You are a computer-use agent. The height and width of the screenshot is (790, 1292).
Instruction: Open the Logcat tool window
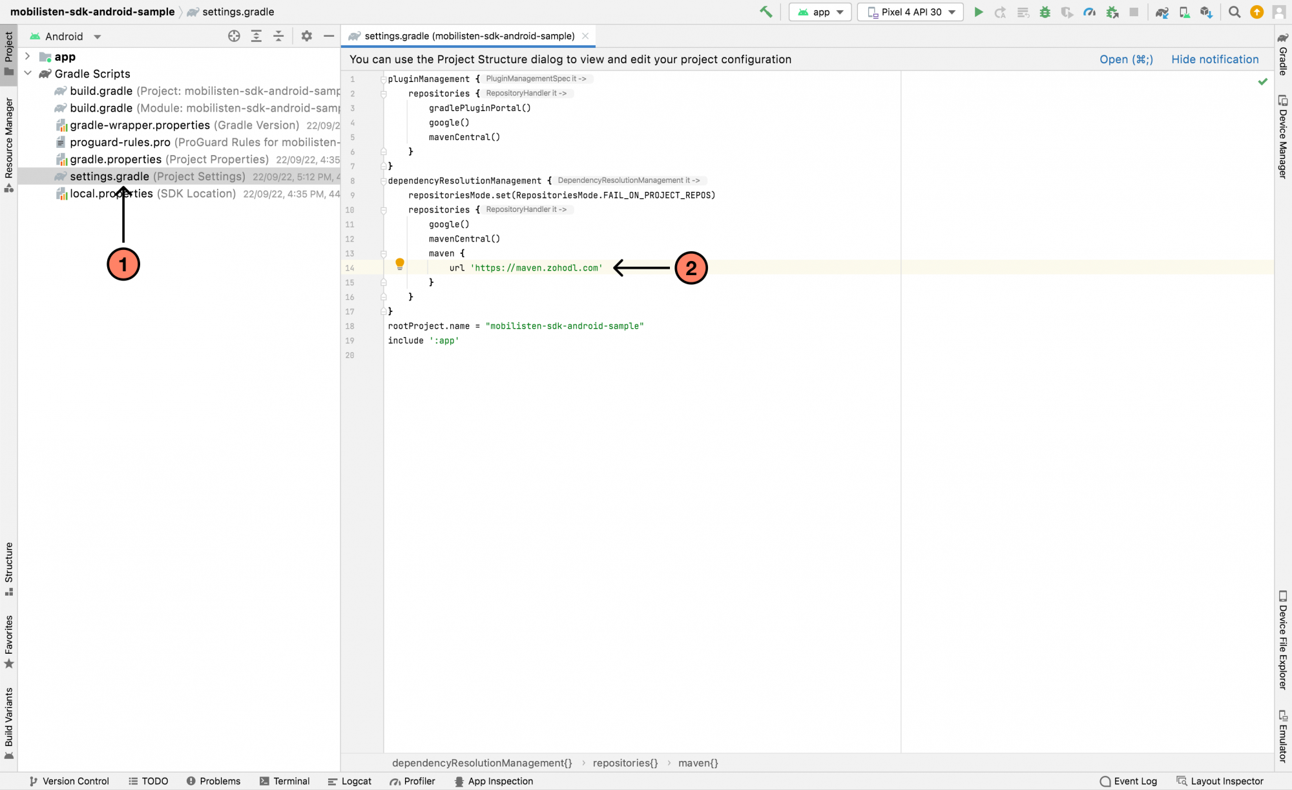coord(349,781)
